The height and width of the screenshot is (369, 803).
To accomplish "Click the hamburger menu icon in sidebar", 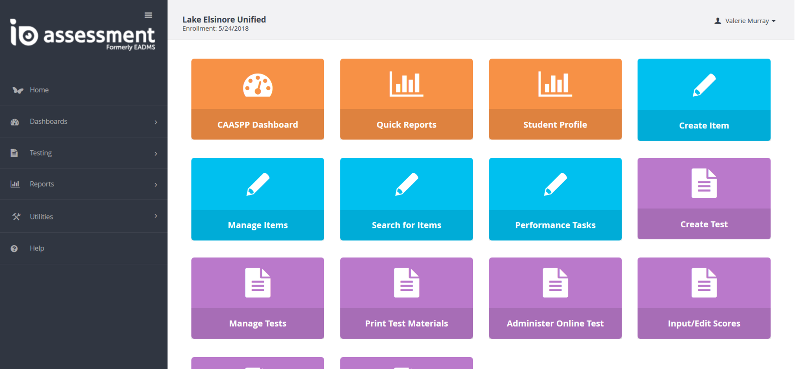I will click(x=148, y=15).
